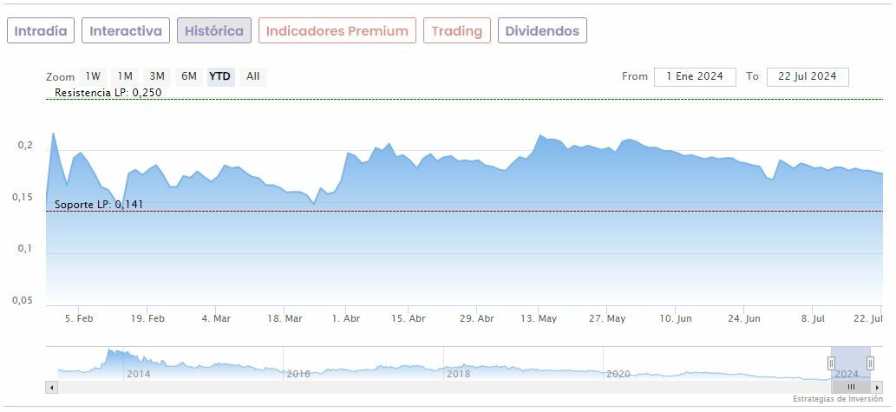
Task: Grab the right navigator range handle
Action: (870, 363)
